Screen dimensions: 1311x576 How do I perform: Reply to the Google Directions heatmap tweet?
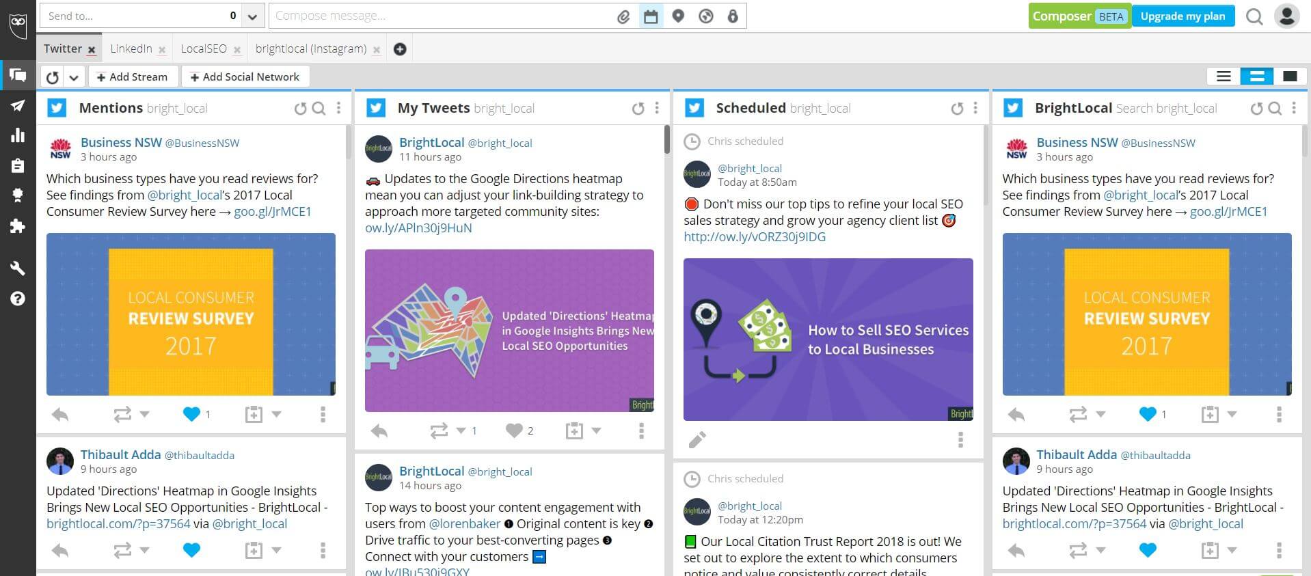click(x=379, y=431)
